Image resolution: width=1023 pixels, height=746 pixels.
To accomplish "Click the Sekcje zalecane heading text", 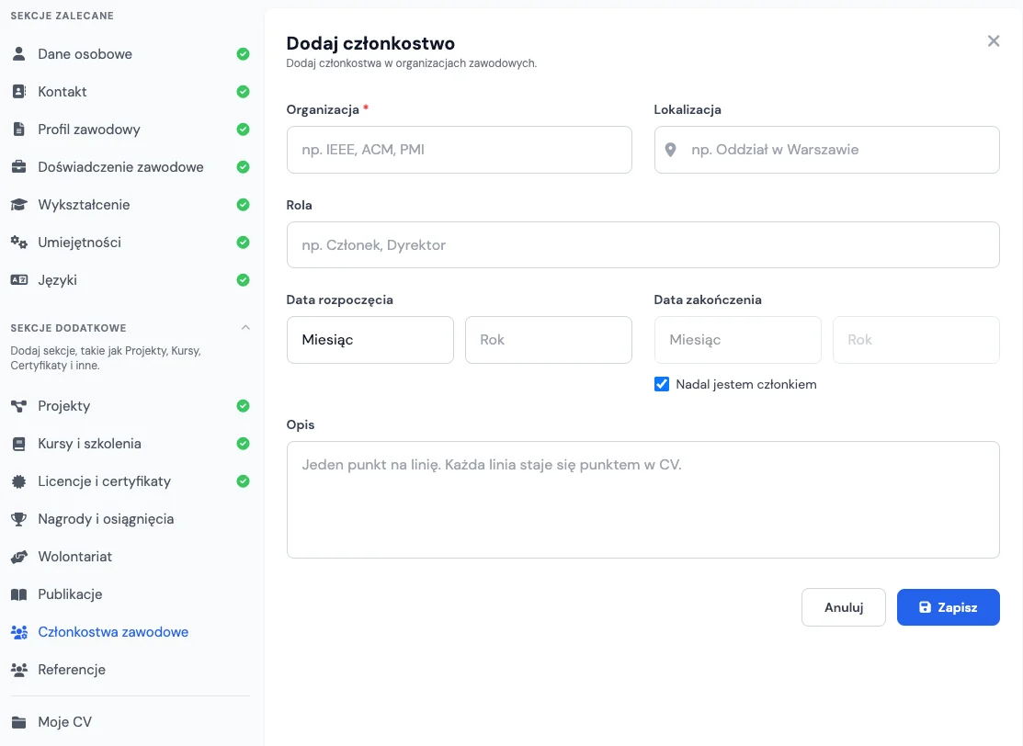I will (x=62, y=16).
